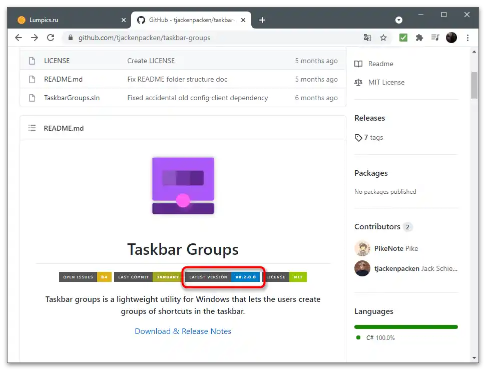This screenshot has width=486, height=370.
Task: Open the Extensions puzzle icon
Action: pyautogui.click(x=419, y=38)
